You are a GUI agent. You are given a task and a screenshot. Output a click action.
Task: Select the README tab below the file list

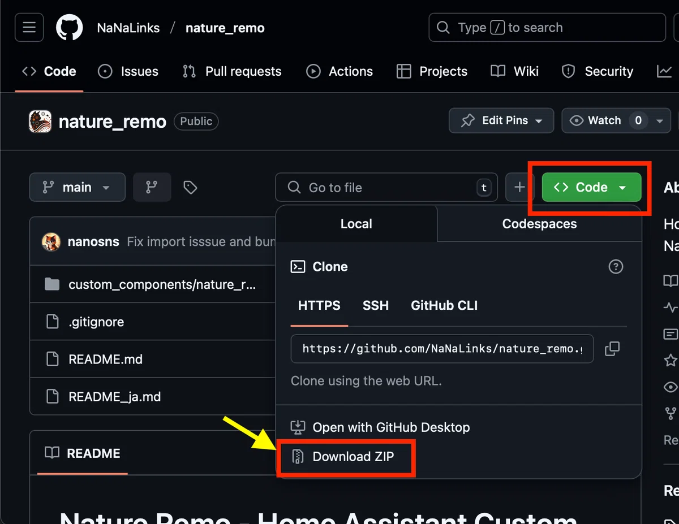(83, 453)
